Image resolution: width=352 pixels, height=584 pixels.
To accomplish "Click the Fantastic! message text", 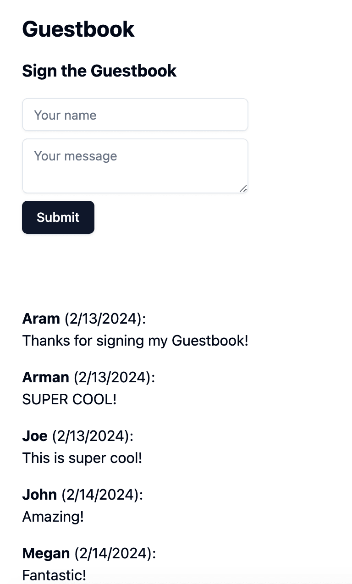I will [54, 575].
